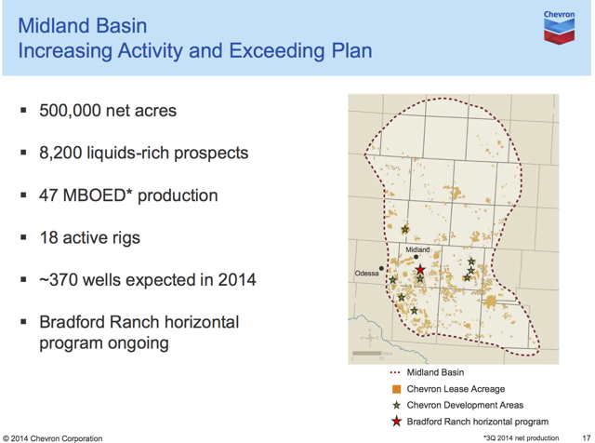Image resolution: width=595 pixels, height=443 pixels.
Task: Click the "Midland" map label
Action: click(x=417, y=249)
